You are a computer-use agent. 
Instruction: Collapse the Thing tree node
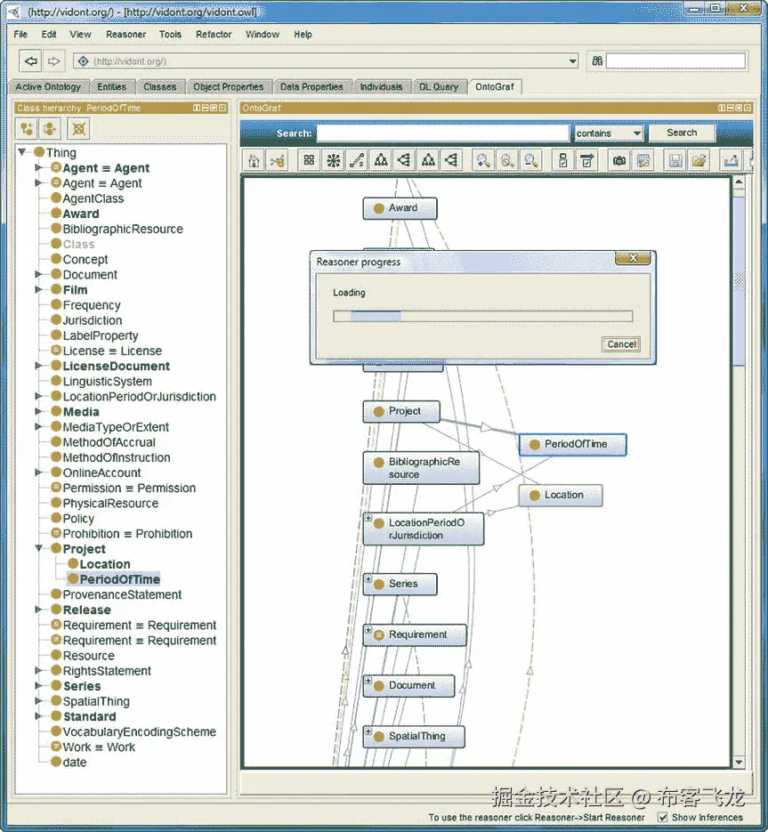pyautogui.click(x=20, y=152)
